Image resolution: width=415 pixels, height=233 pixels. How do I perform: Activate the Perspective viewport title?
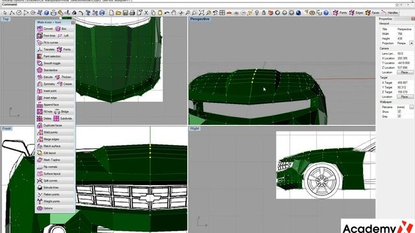click(200, 19)
